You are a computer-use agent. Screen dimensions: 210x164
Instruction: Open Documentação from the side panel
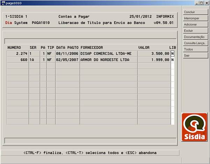(195, 37)
